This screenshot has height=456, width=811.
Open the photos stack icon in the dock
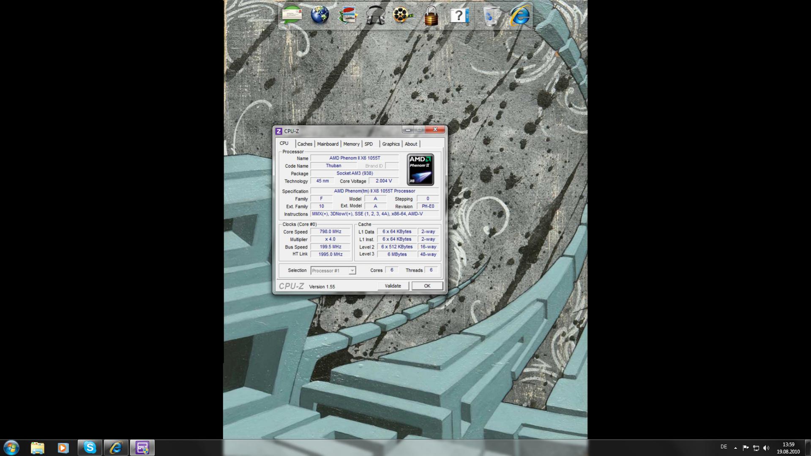(348, 16)
